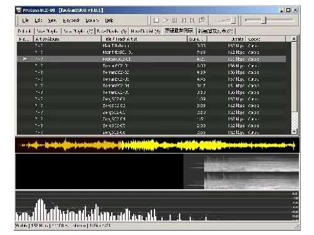The image size is (314, 235).
Task: Click the spectrogram visualization panel
Action: [157, 172]
